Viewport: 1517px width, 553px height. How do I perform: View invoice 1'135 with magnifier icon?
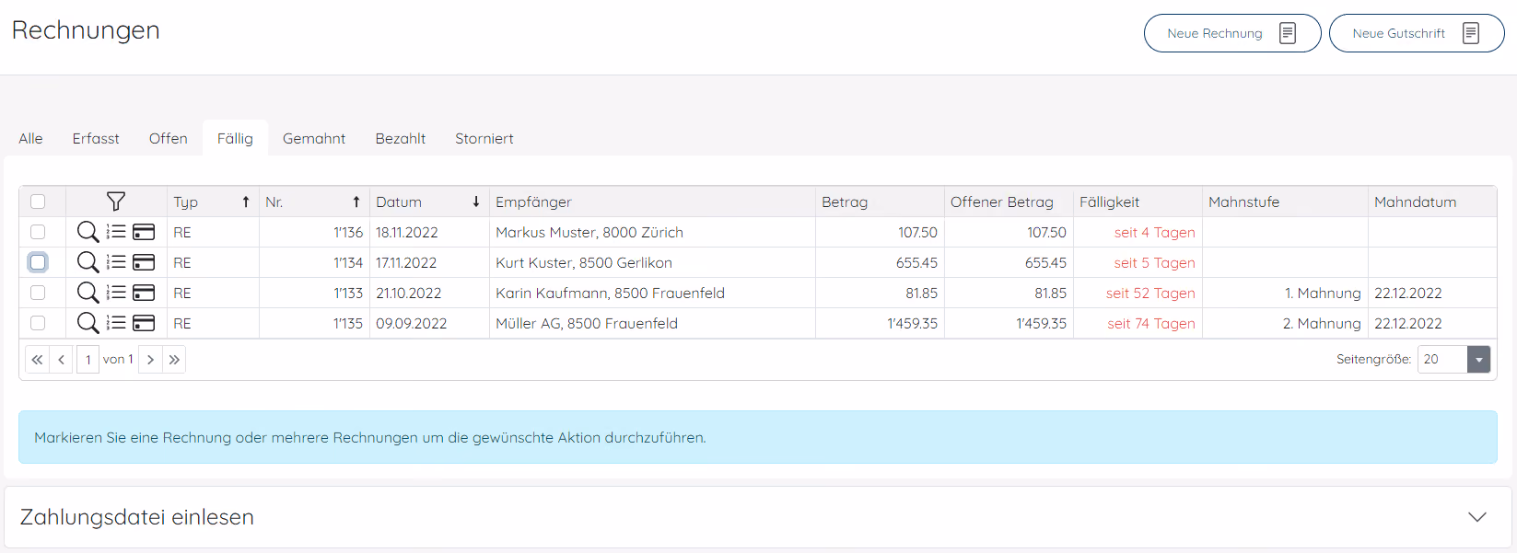pyautogui.click(x=88, y=323)
